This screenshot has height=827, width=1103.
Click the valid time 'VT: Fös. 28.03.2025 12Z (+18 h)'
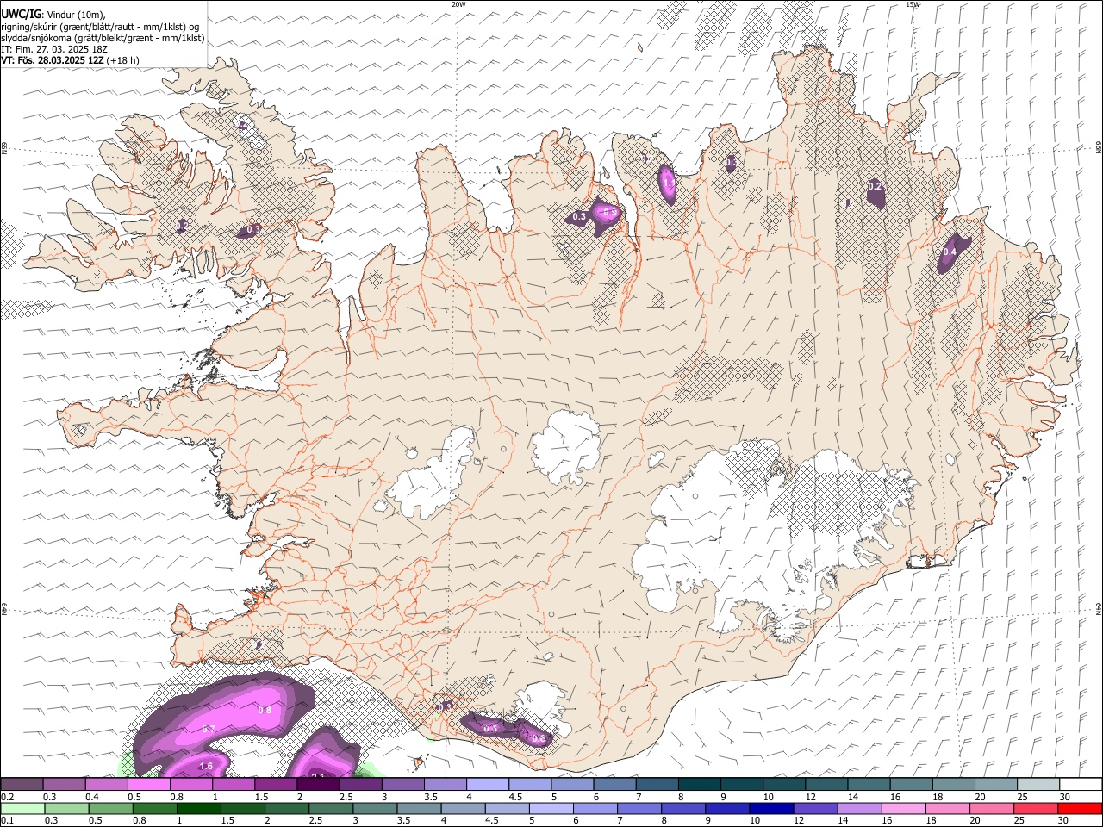(x=70, y=60)
